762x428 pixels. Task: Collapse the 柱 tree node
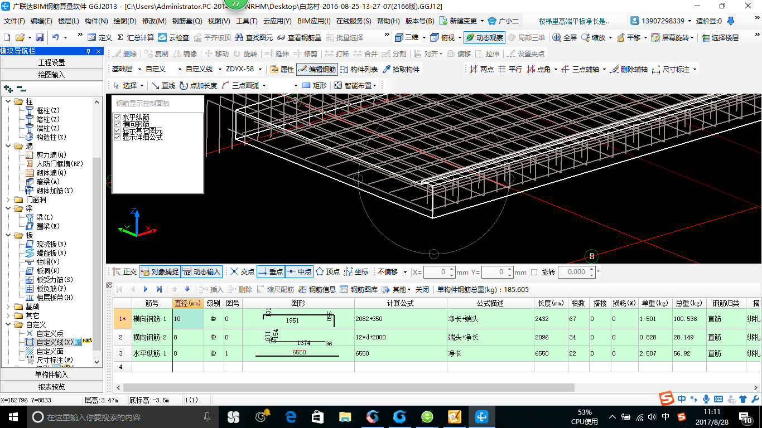(x=8, y=101)
